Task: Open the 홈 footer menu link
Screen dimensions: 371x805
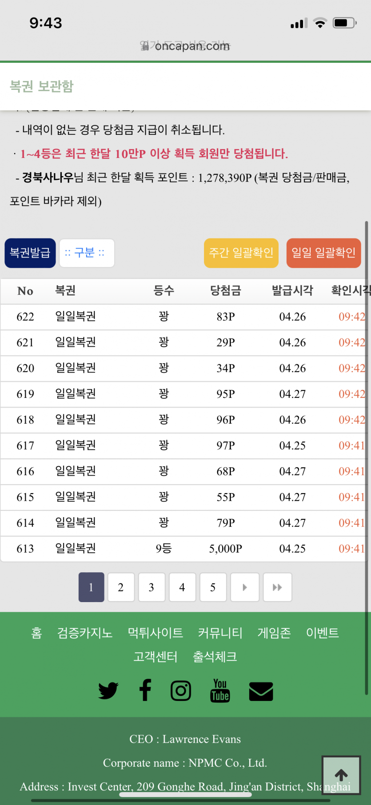Action: pyautogui.click(x=36, y=633)
